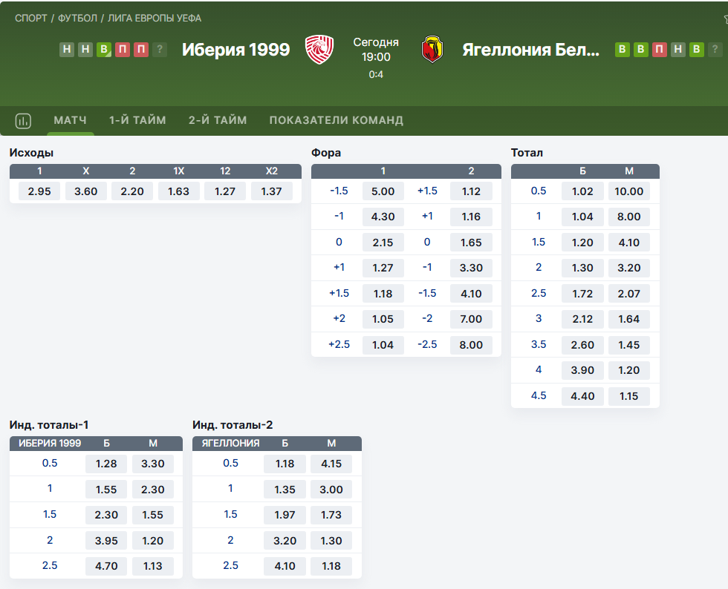
Task: Select Ягеллония total 1 over 1.35
Action: (x=285, y=490)
